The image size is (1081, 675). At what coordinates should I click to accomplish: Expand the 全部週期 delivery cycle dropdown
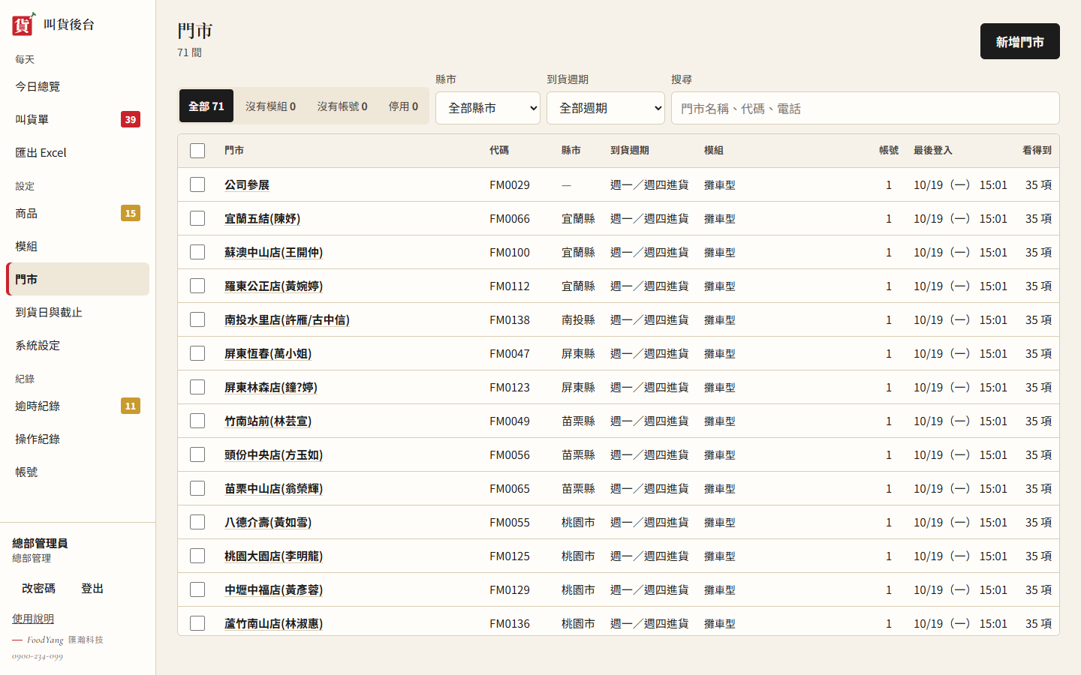606,108
